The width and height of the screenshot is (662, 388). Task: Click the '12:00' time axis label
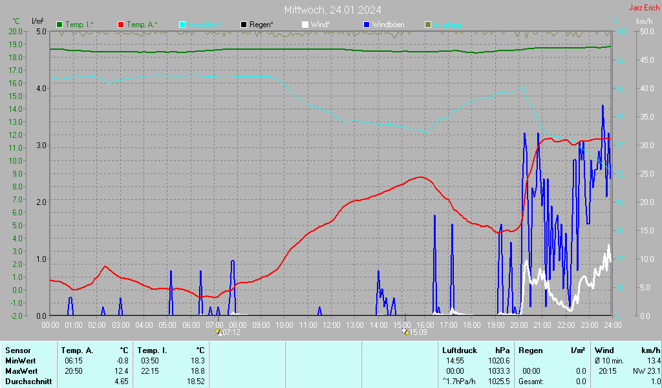(332, 325)
